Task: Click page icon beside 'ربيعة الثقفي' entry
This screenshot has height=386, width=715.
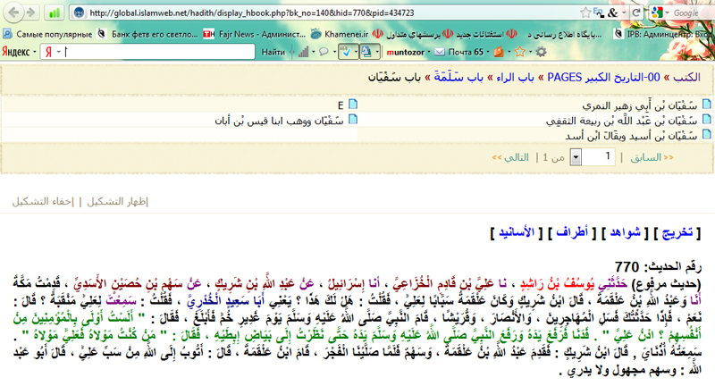Action: click(x=707, y=120)
